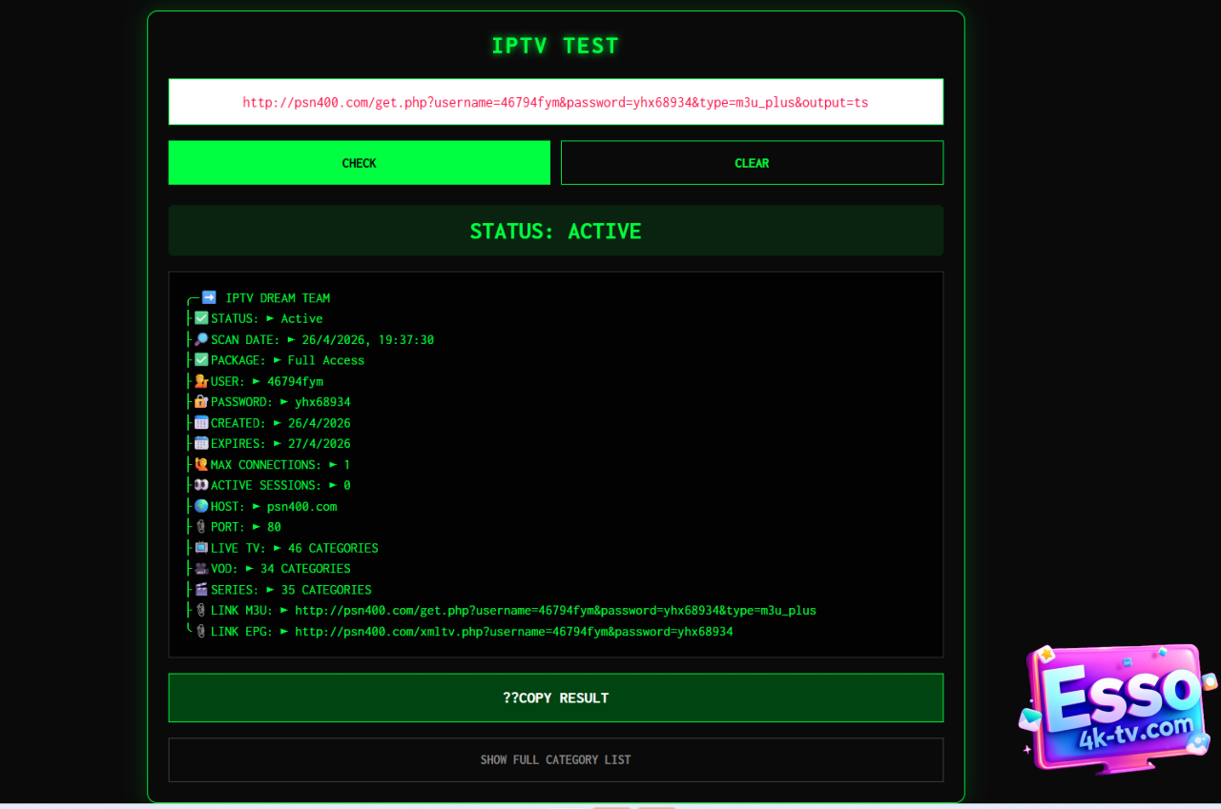Click the IPTV TEST heading
Image resolution: width=1221 pixels, height=809 pixels.
[555, 46]
